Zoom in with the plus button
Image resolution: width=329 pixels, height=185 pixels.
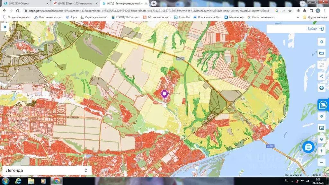pos(321,151)
